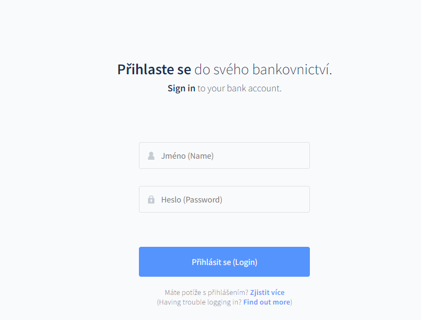421x320 pixels.
Task: Click the closing parenthesis after Find out more
Action: [291, 302]
